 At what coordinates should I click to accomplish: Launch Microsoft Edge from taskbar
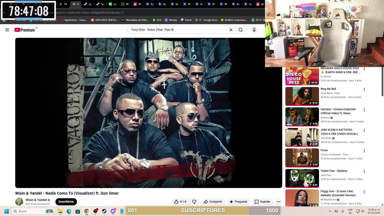tap(69, 211)
